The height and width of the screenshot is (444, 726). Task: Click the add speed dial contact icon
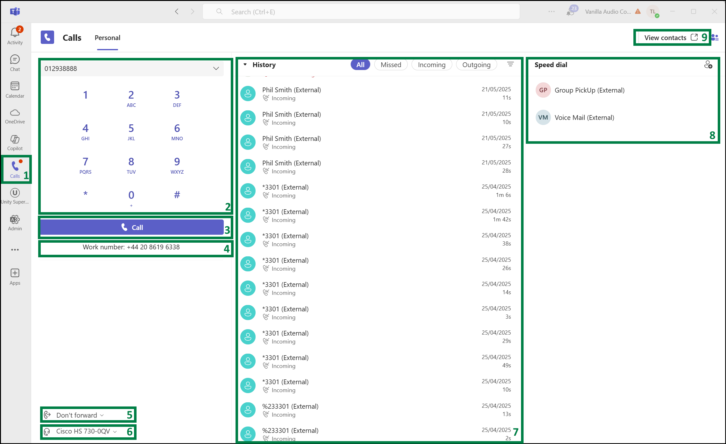(708, 65)
